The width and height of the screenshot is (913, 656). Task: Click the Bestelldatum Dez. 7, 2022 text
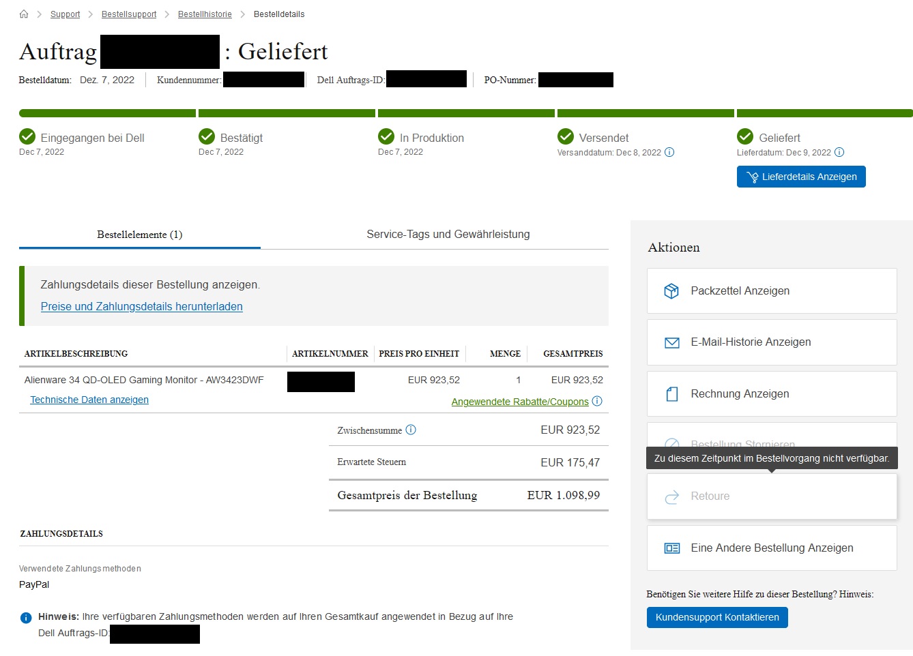click(x=76, y=80)
